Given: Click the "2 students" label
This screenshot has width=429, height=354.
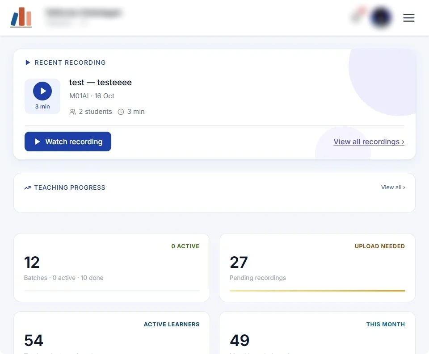Looking at the screenshot, I should point(96,112).
